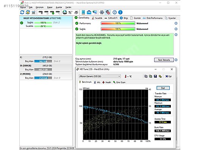The image size is (200, 150).
Task: Toggle the disk list view toolbar icon
Action: [34, 12]
